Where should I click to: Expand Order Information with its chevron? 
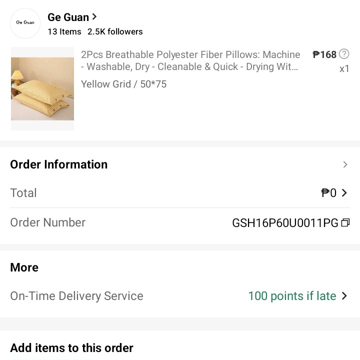click(x=345, y=164)
